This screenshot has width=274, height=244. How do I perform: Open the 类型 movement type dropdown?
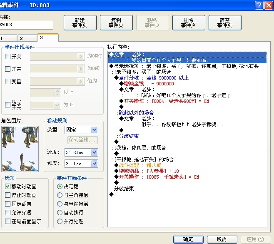coord(81,130)
